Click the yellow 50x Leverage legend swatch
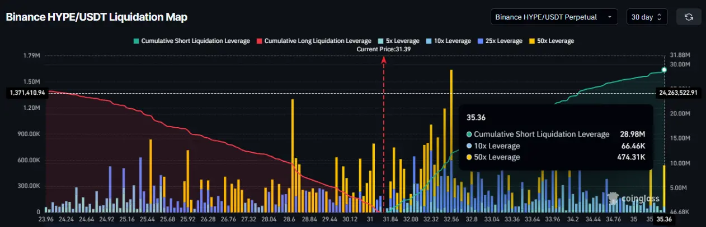This screenshot has height=227, width=706. click(531, 41)
